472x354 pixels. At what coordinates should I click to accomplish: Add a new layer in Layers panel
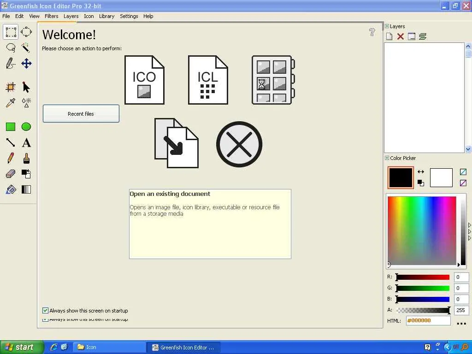pyautogui.click(x=389, y=36)
